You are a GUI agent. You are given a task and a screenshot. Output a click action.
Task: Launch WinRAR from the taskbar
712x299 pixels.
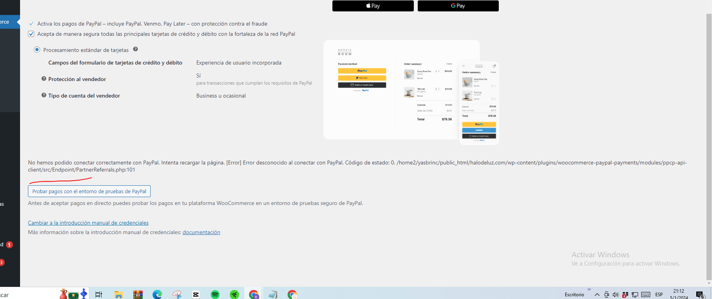click(138, 294)
